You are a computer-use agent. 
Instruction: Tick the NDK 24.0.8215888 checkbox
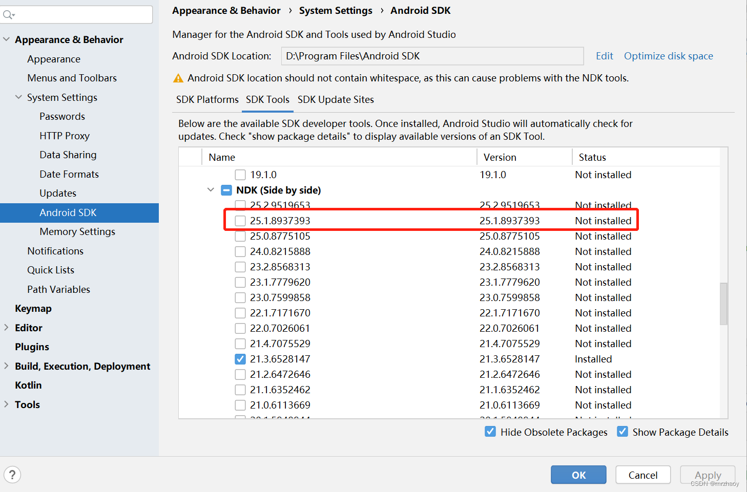tap(240, 251)
